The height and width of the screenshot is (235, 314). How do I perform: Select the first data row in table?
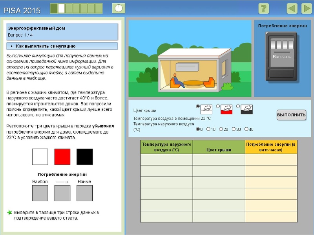coord(219,159)
